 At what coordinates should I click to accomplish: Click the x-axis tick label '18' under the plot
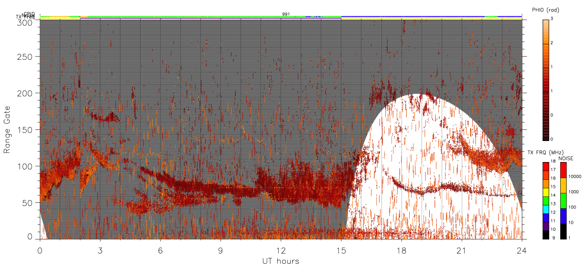[402, 250]
